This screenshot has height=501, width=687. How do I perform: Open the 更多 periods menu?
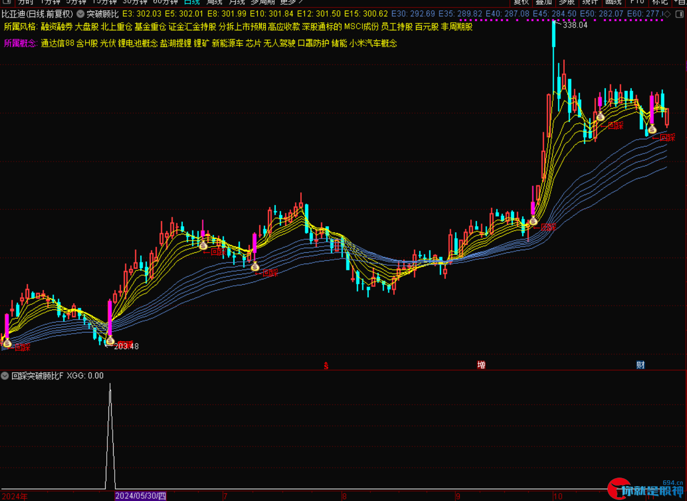(x=291, y=2)
